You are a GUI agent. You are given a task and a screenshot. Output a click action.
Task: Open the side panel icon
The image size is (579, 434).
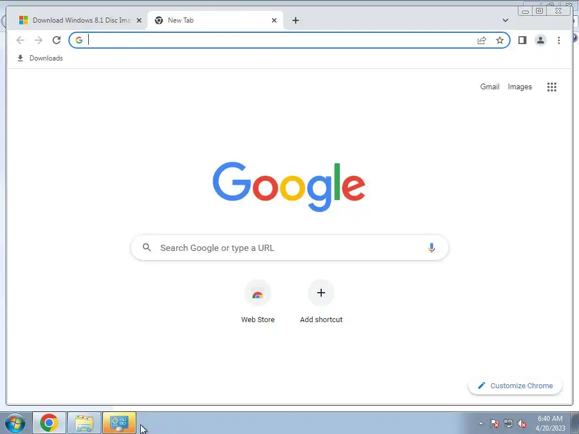pyautogui.click(x=522, y=40)
